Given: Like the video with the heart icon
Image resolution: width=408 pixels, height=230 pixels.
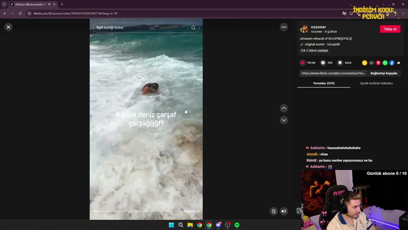Looking at the screenshot, I should coord(303,63).
